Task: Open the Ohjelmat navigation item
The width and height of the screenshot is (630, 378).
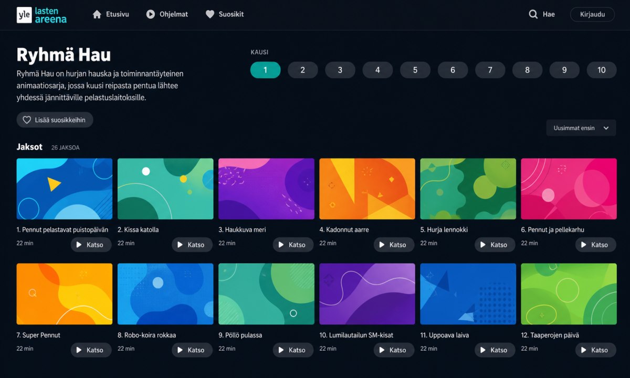Action: pos(167,15)
